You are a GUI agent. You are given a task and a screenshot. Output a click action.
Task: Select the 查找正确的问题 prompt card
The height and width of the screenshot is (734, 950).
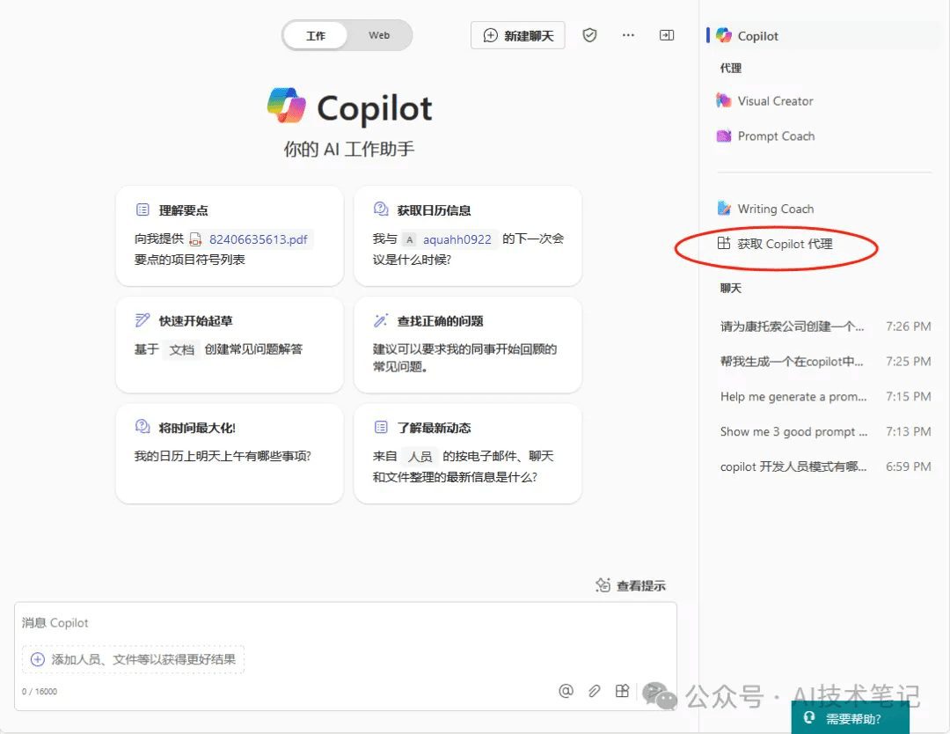[x=468, y=345]
